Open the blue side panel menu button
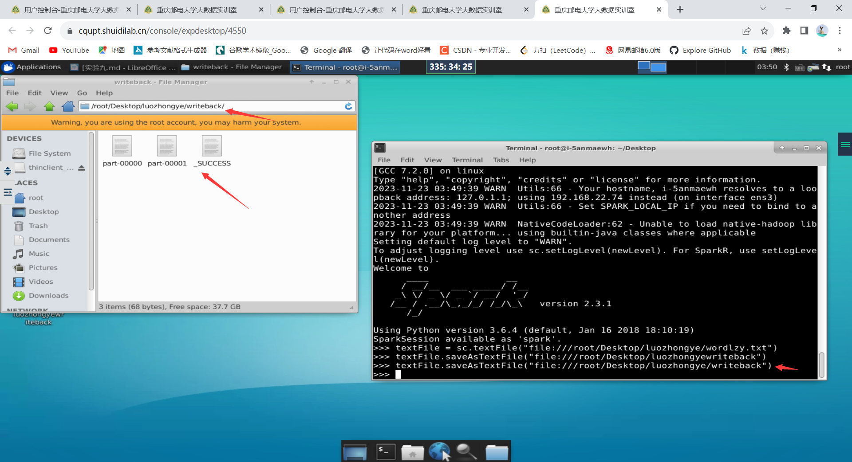Image resolution: width=852 pixels, height=462 pixels. click(x=845, y=144)
